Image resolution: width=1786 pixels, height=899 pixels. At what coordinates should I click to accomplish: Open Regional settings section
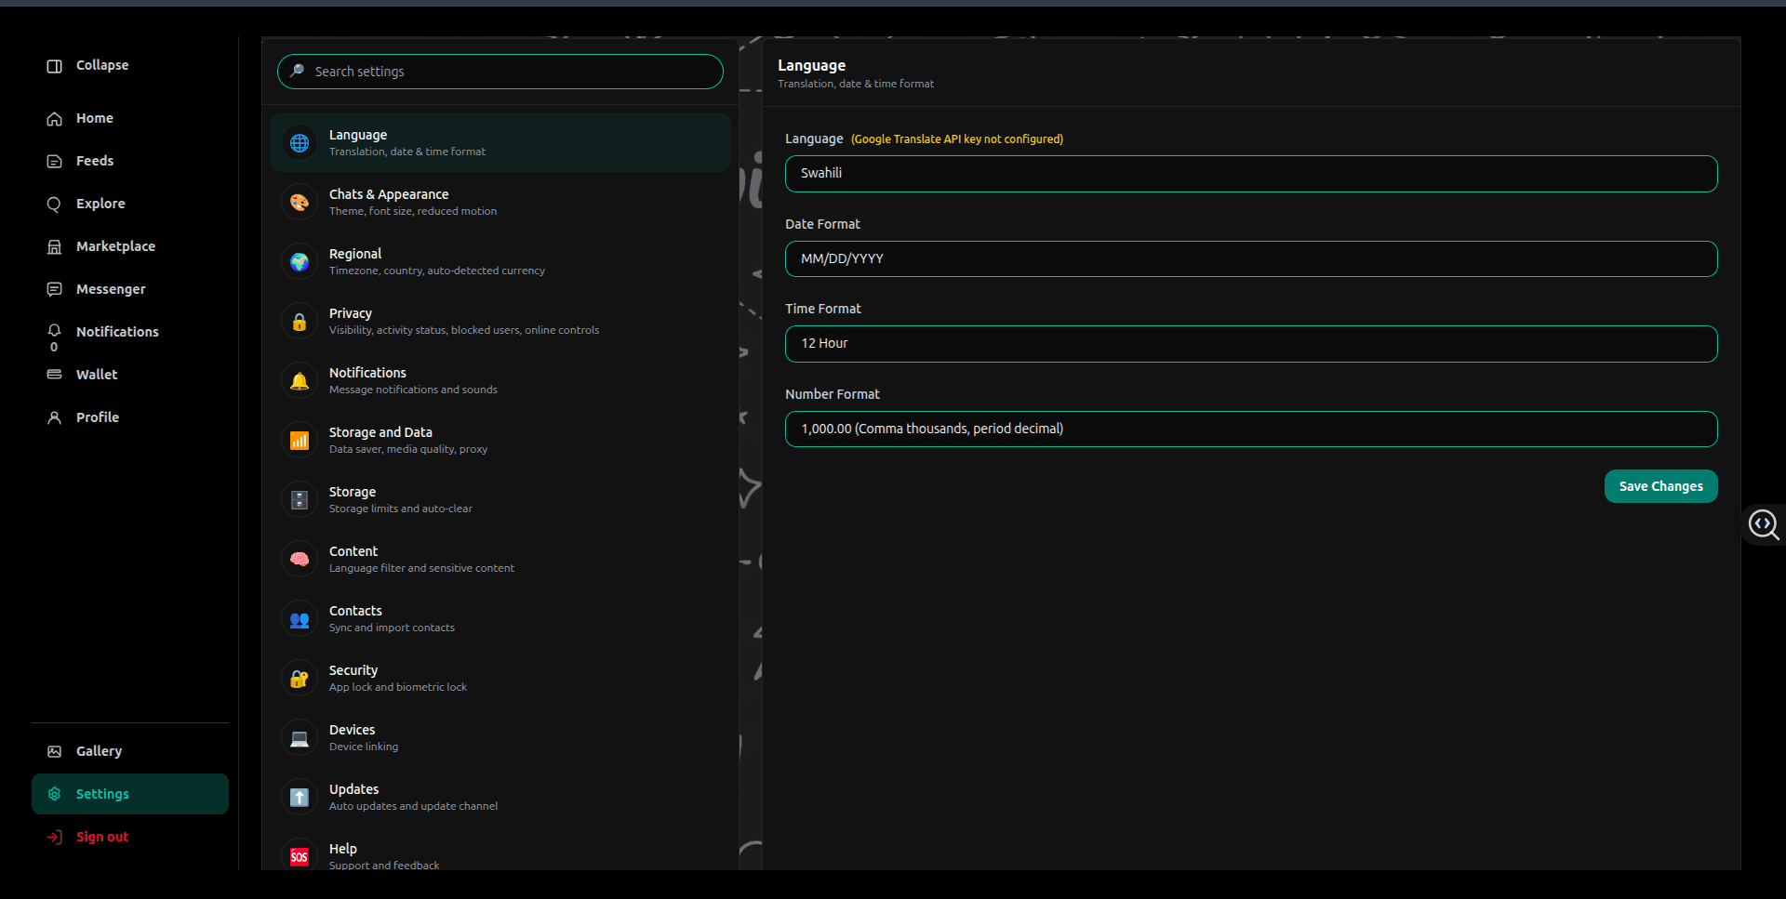tap(500, 262)
